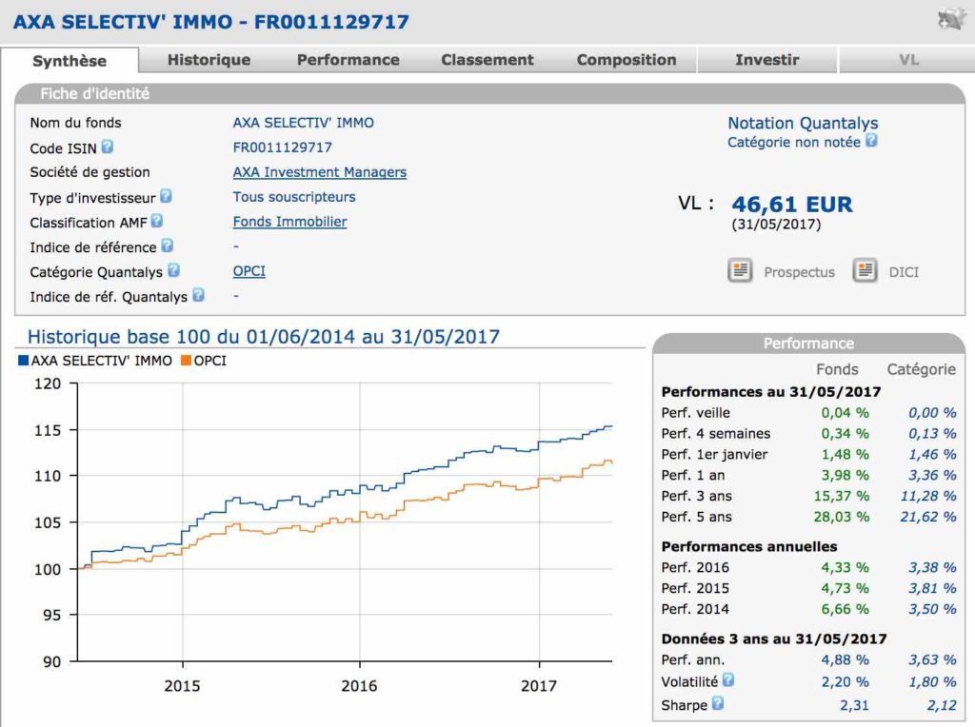Click Perf. 1 an category value 3,36 %
Screen dimensions: 975x727
(932, 475)
